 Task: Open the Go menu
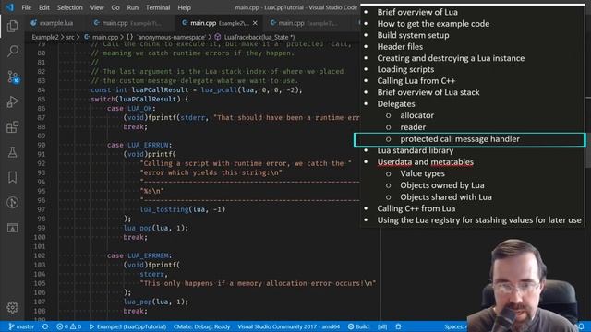tap(115, 7)
